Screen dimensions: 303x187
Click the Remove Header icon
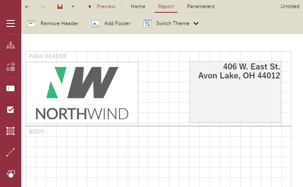[x=32, y=23]
